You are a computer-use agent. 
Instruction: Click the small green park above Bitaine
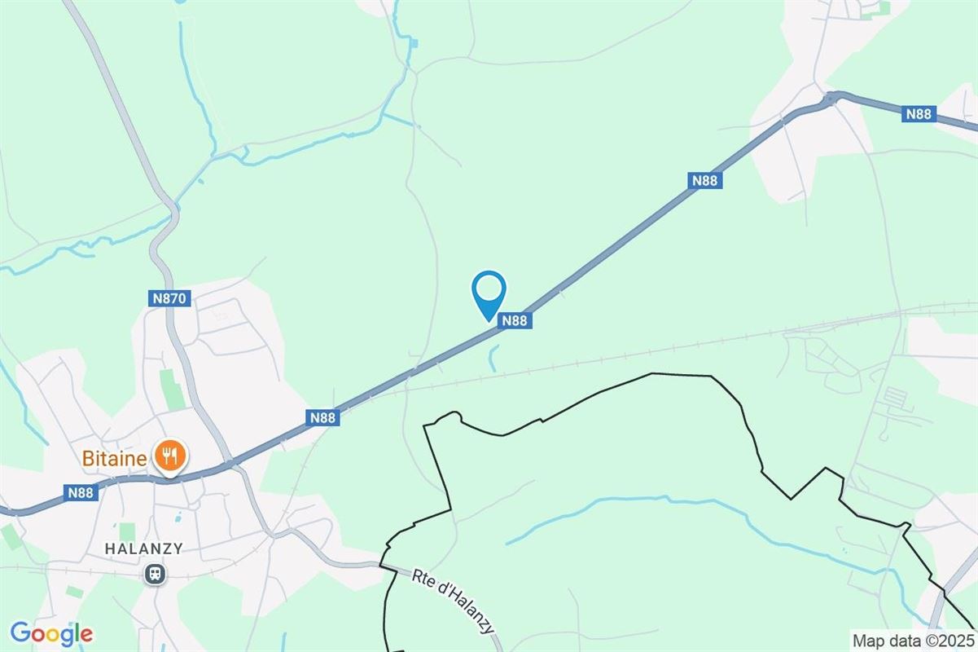click(x=172, y=390)
